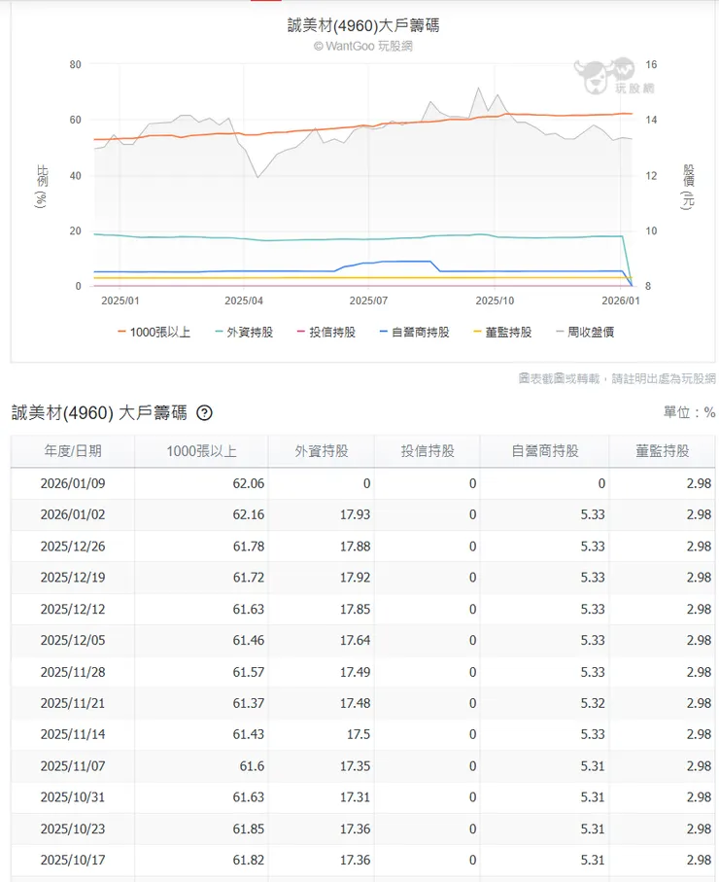Click the value 61.43 in the table
This screenshot has width=719, height=882.
pos(249,734)
